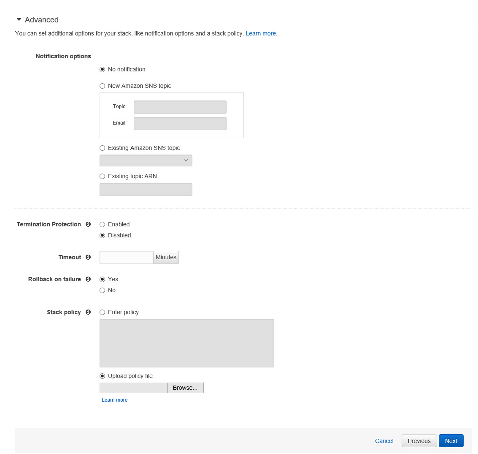Click the Timeout minutes input field
The height and width of the screenshot is (454, 478).
point(126,257)
